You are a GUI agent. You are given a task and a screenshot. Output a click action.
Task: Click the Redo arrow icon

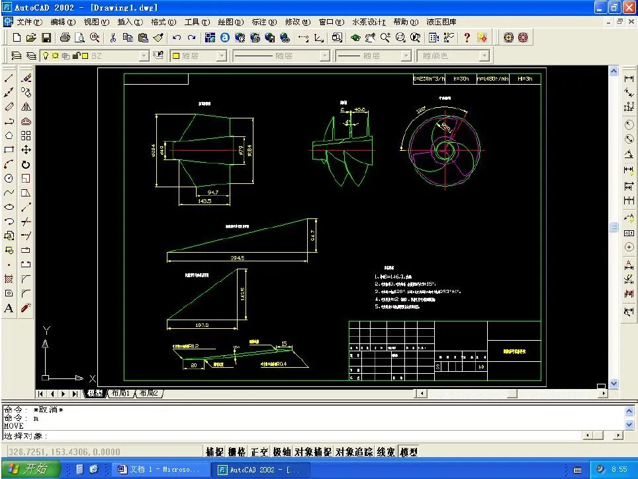pyautogui.click(x=192, y=38)
